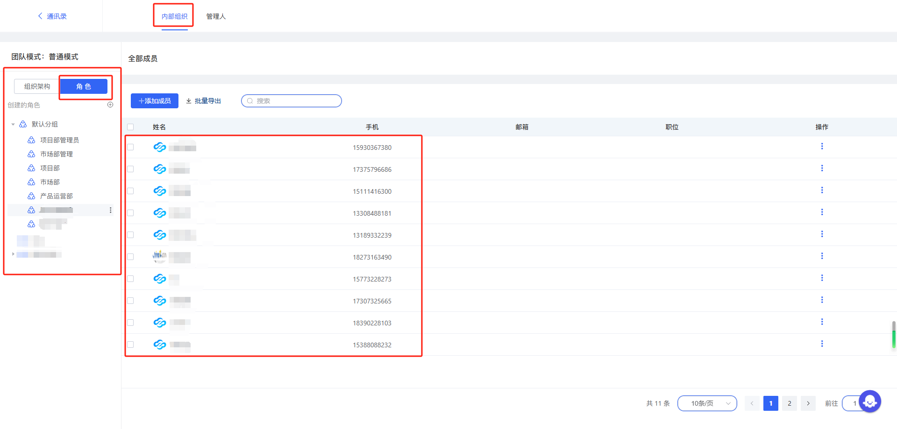Image resolution: width=897 pixels, height=429 pixels.
Task: Switch to the 管理人 tab
Action: click(216, 16)
